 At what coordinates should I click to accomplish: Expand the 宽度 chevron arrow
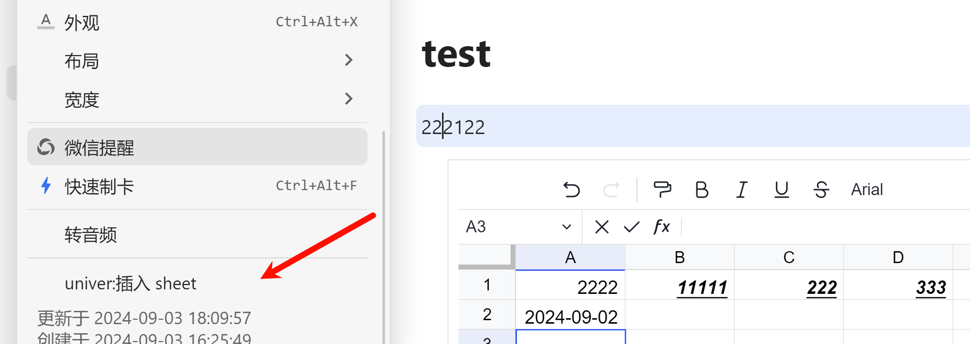pos(349,99)
